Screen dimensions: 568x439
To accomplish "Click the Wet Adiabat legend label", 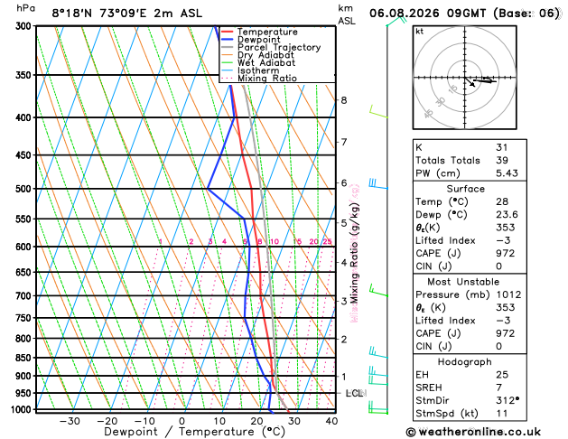I will click(x=266, y=62).
